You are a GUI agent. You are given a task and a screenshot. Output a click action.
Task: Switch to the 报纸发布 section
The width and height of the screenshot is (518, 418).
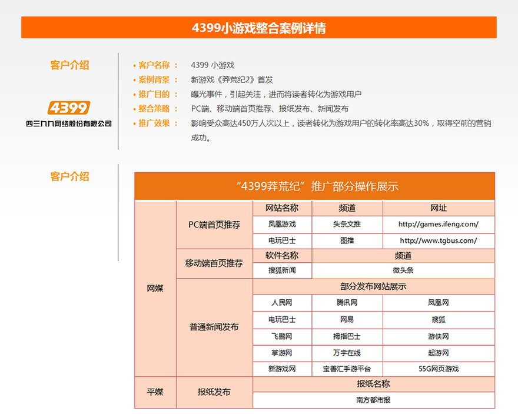(x=213, y=391)
